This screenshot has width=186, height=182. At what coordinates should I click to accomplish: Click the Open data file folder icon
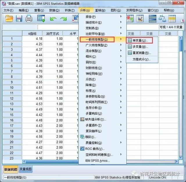9,18
